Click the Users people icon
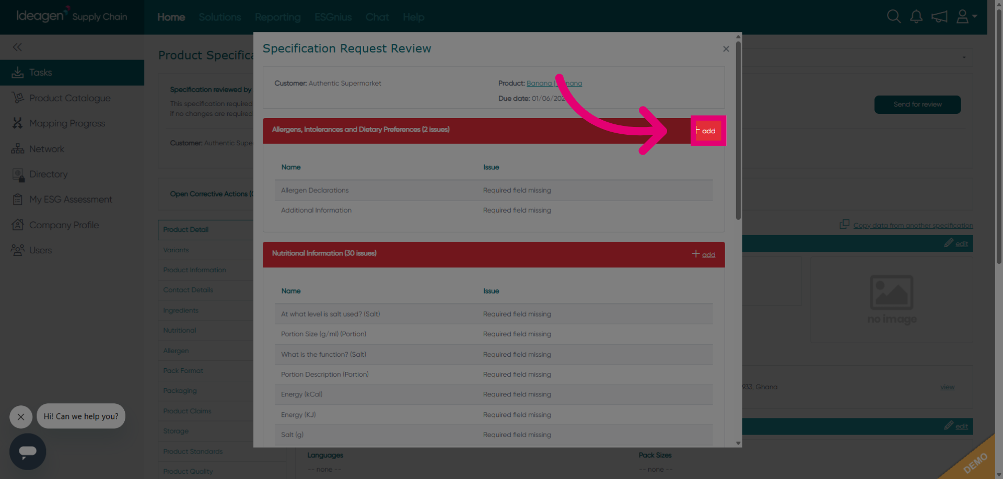Image resolution: width=1003 pixels, height=479 pixels. click(x=18, y=250)
